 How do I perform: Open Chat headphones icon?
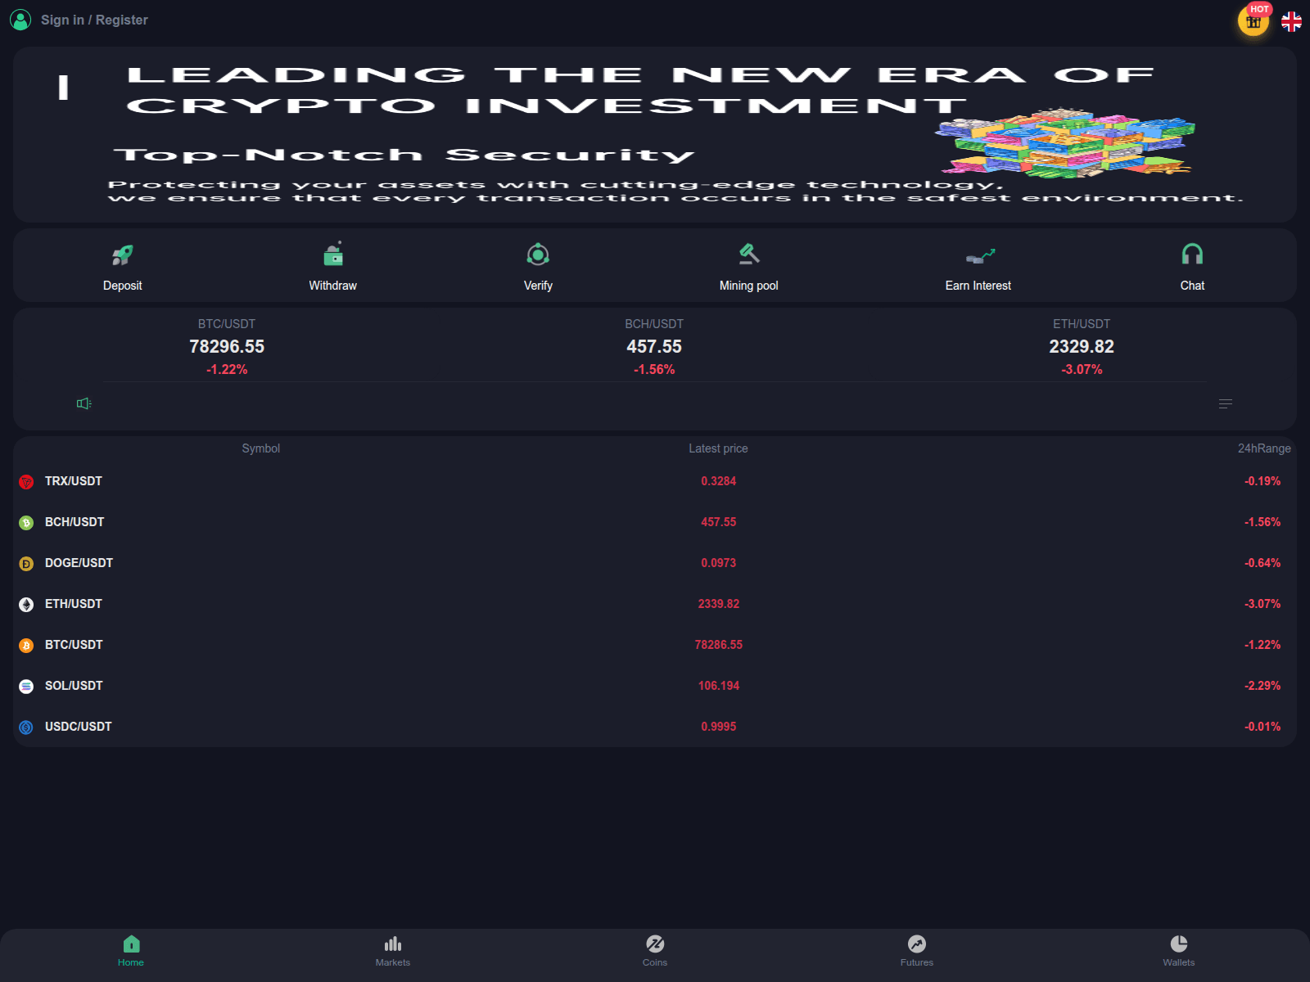click(1192, 255)
